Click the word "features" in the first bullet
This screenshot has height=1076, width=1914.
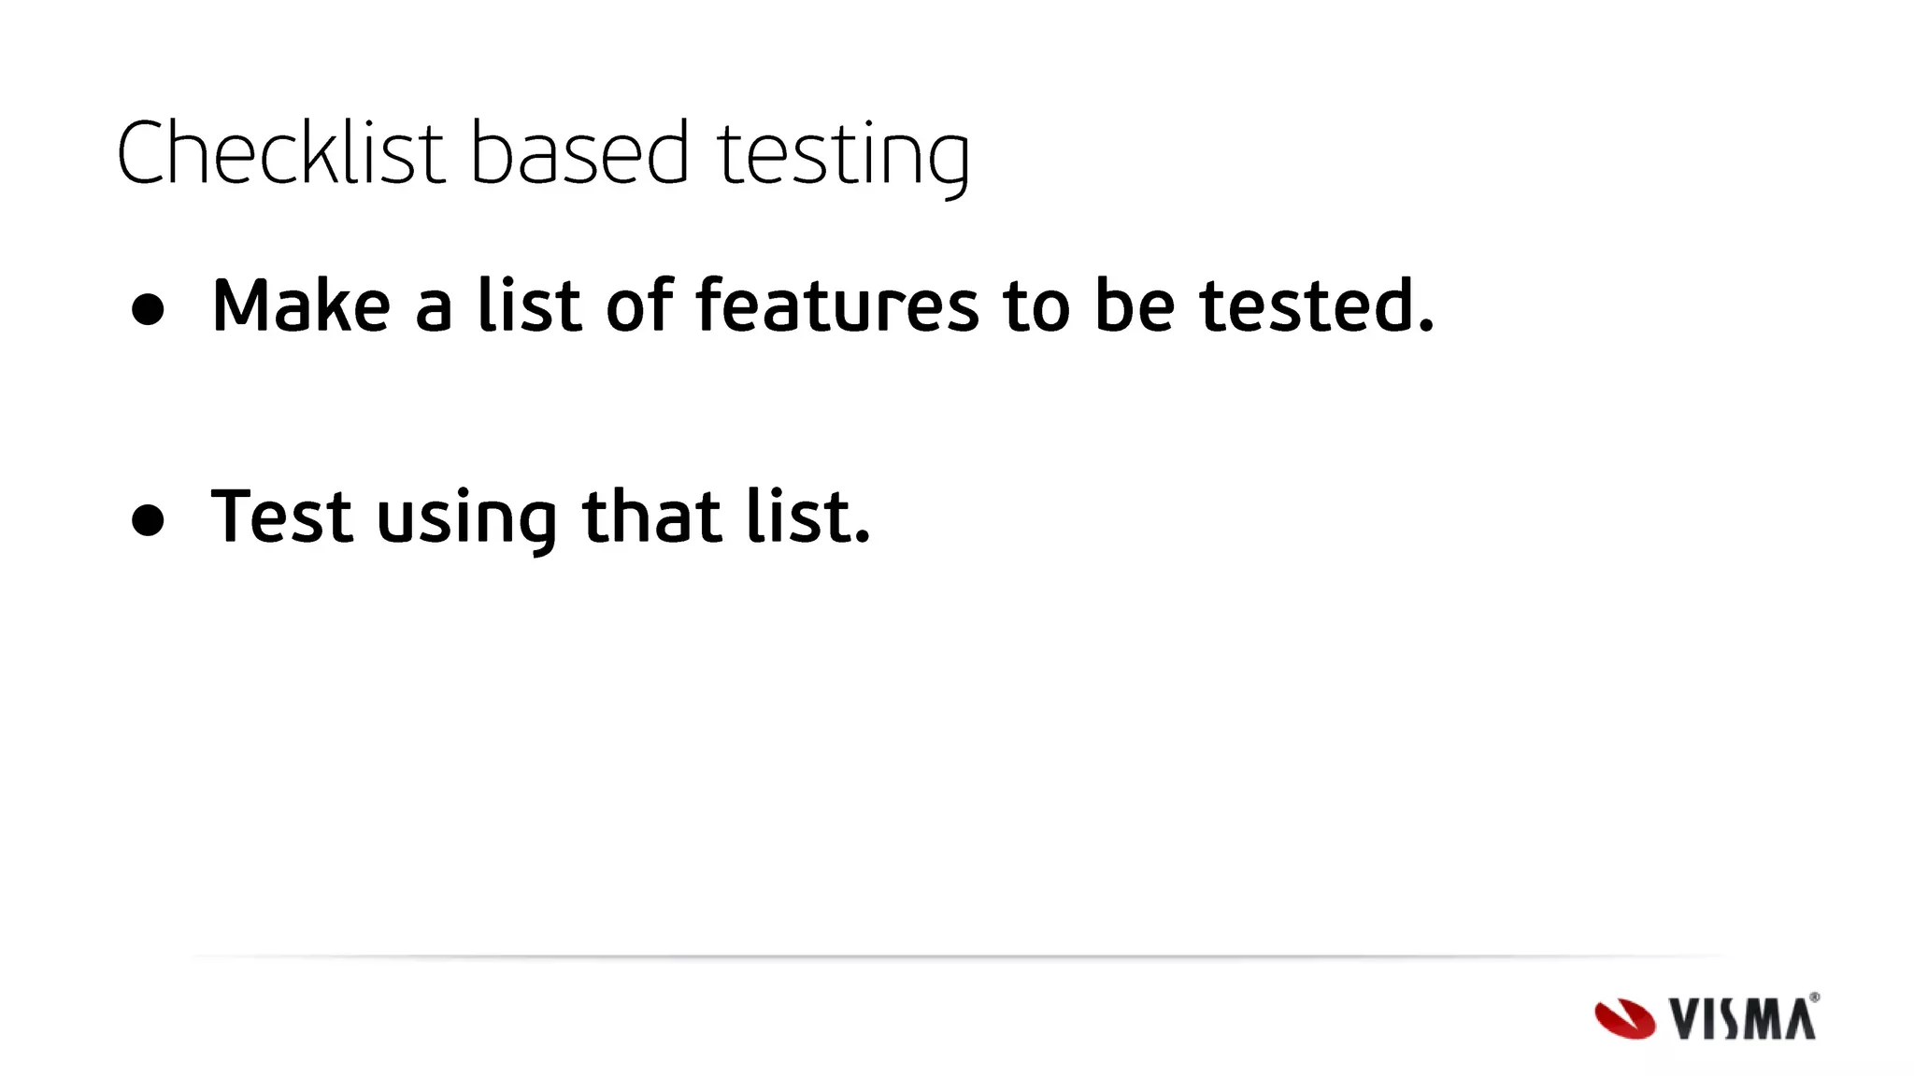(x=837, y=305)
